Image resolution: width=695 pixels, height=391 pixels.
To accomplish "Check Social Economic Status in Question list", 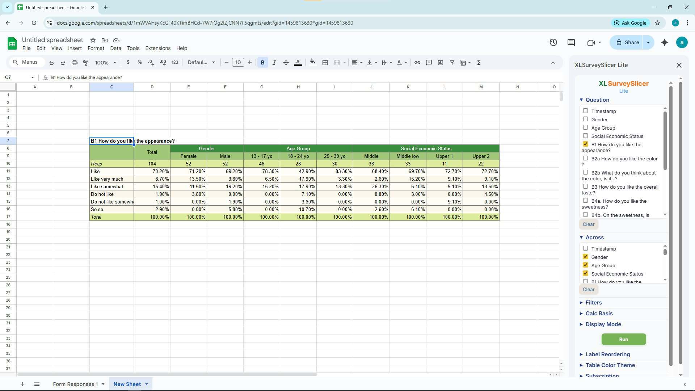I will coord(585,136).
